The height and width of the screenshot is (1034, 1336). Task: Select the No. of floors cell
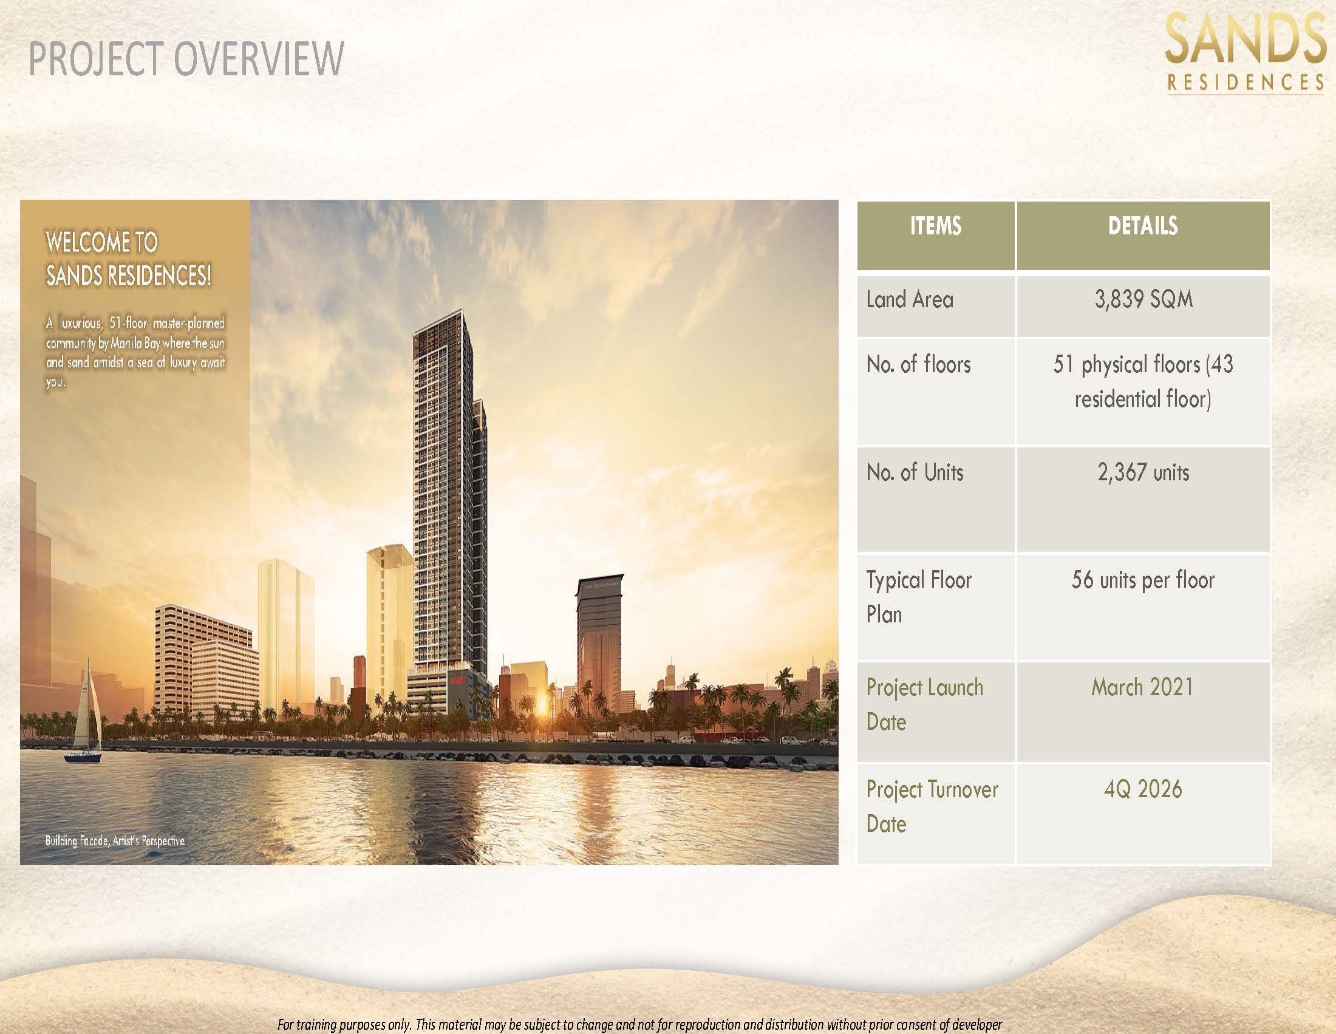(936, 392)
